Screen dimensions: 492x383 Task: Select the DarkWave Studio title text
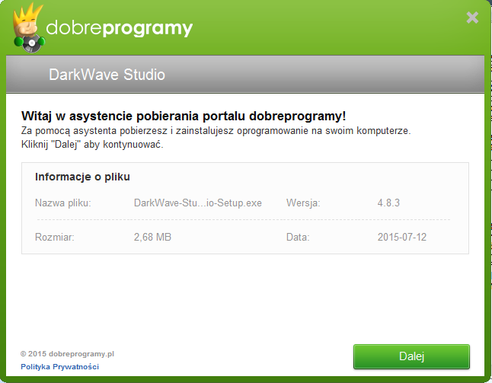(x=107, y=75)
